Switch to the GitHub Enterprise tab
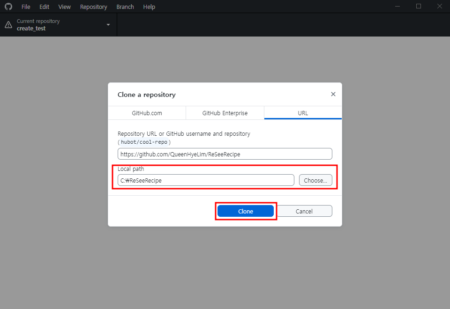The height and width of the screenshot is (309, 450). [x=225, y=113]
